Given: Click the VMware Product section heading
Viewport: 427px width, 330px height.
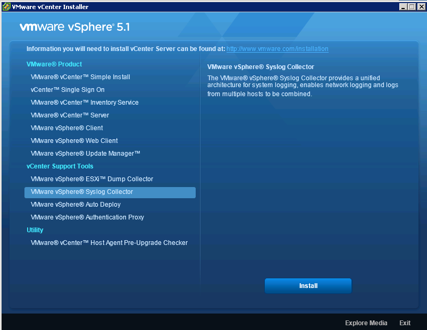Looking at the screenshot, I should [54, 64].
